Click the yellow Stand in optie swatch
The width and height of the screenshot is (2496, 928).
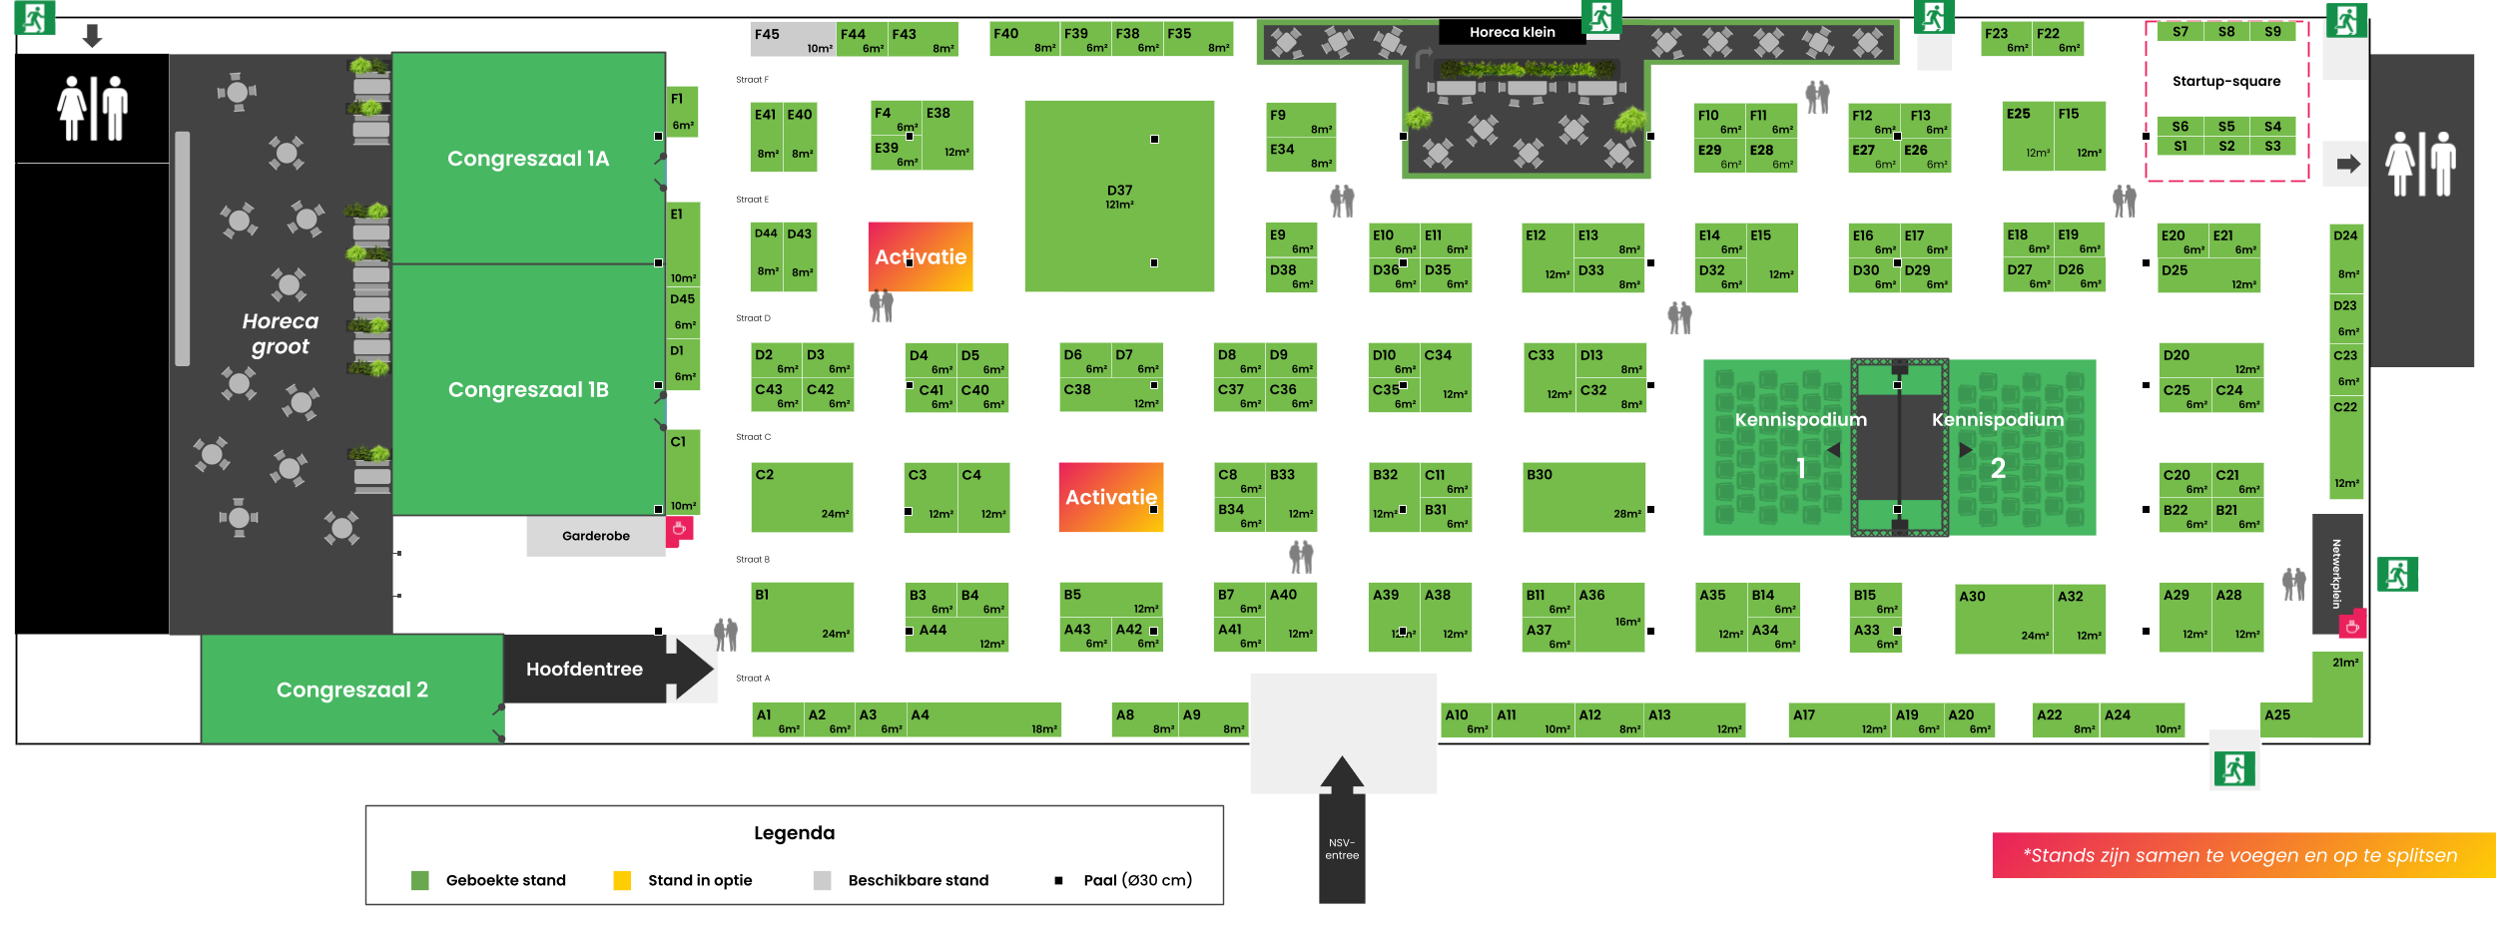[622, 880]
